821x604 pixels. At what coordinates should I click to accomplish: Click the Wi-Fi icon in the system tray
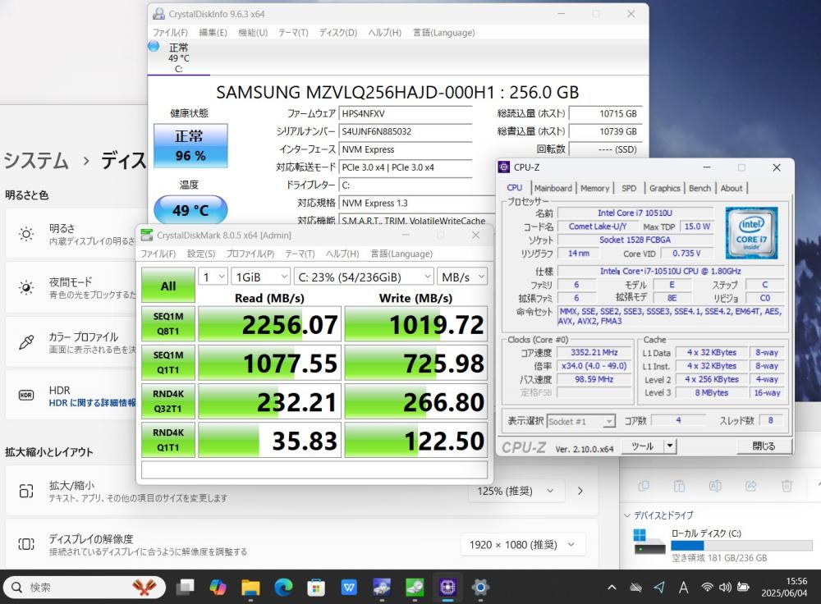(x=708, y=588)
